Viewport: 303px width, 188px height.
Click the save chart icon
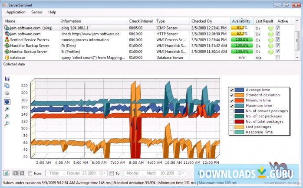click(x=7, y=78)
